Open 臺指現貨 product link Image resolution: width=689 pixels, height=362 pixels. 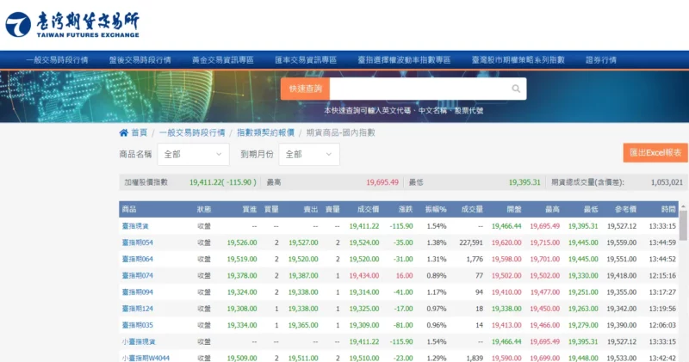coord(135,226)
